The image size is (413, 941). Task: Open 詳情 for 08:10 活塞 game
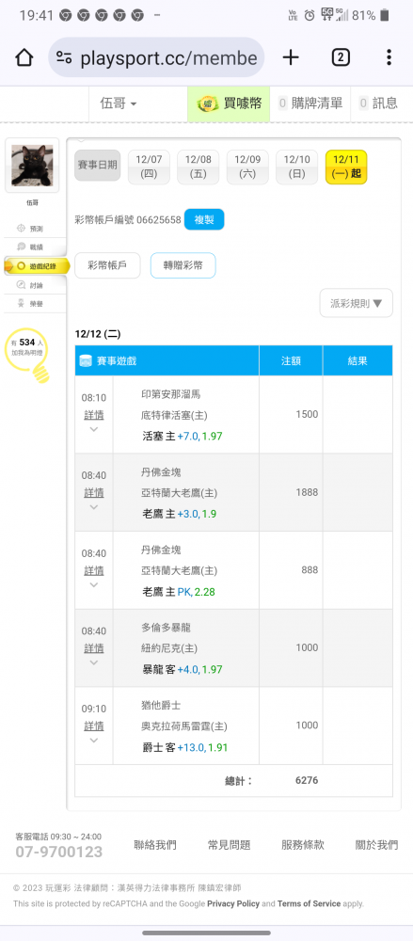pos(94,415)
